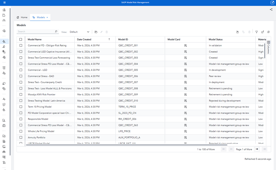
Task: Click the Model Card column header
Action: pos(174,39)
